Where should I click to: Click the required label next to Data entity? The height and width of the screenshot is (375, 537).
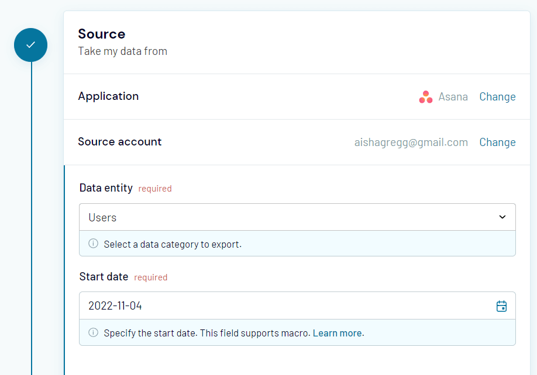click(x=155, y=189)
